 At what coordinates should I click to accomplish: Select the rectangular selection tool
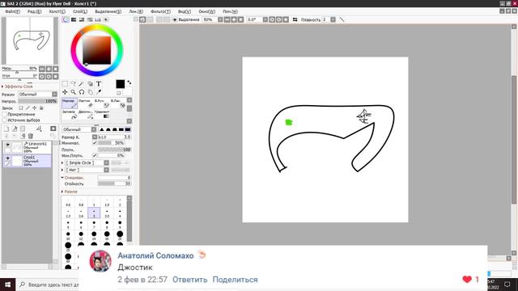pos(65,84)
